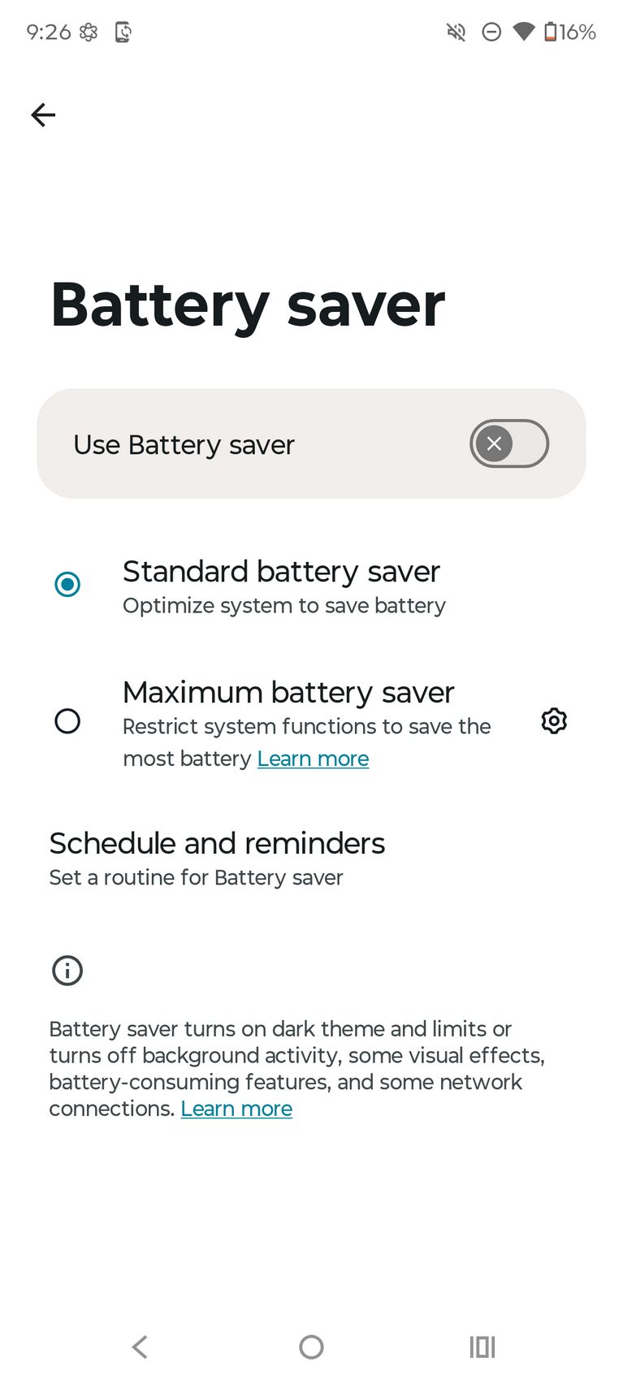Tap the battery percentage status icon
The image size is (623, 1384).
(570, 32)
